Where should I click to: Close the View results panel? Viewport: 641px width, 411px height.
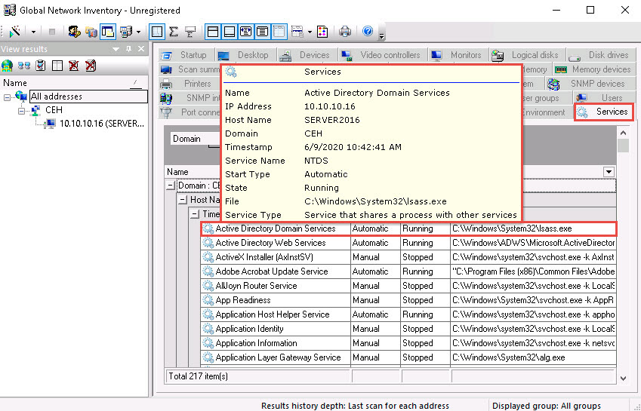(x=141, y=49)
